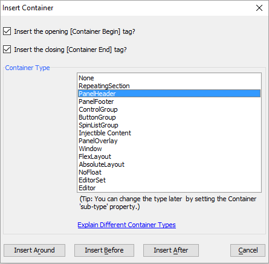Image resolution: width=269 pixels, height=264 pixels.
Task: Cancel the Insert Container dialog
Action: tap(248, 250)
